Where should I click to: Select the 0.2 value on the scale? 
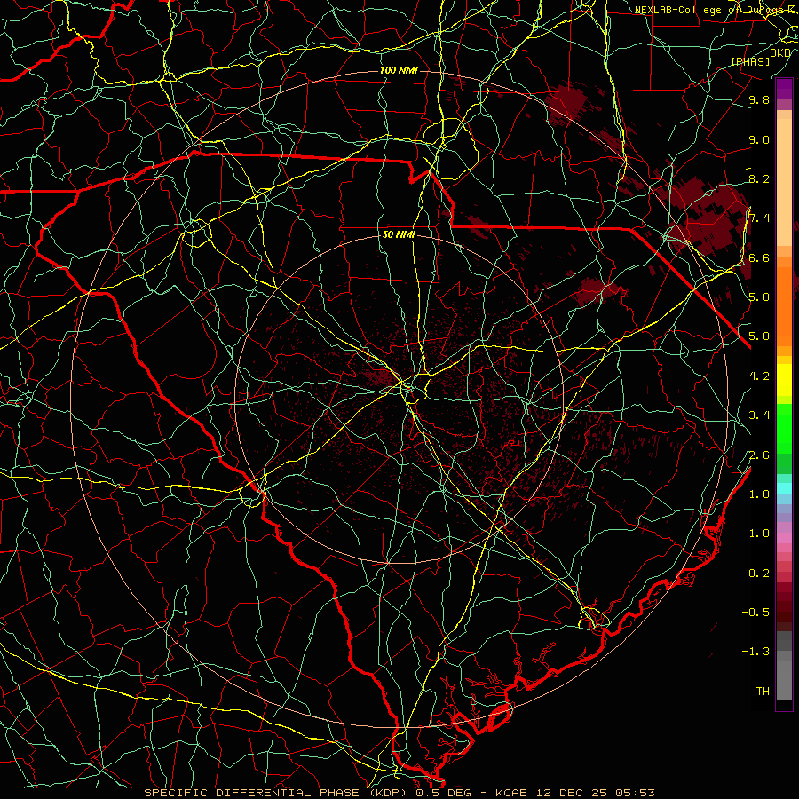click(759, 574)
